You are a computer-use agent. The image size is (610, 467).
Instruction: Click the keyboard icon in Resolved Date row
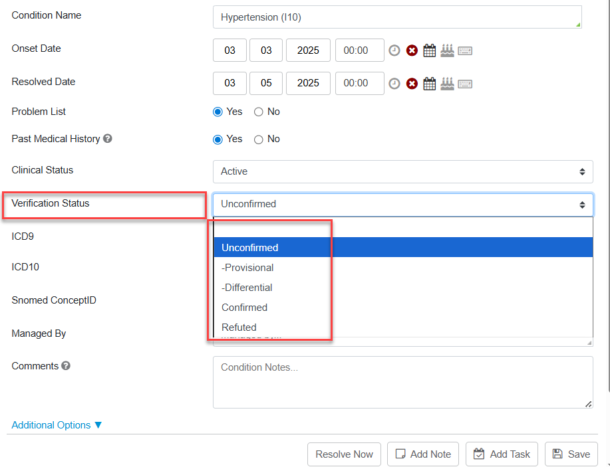[465, 84]
